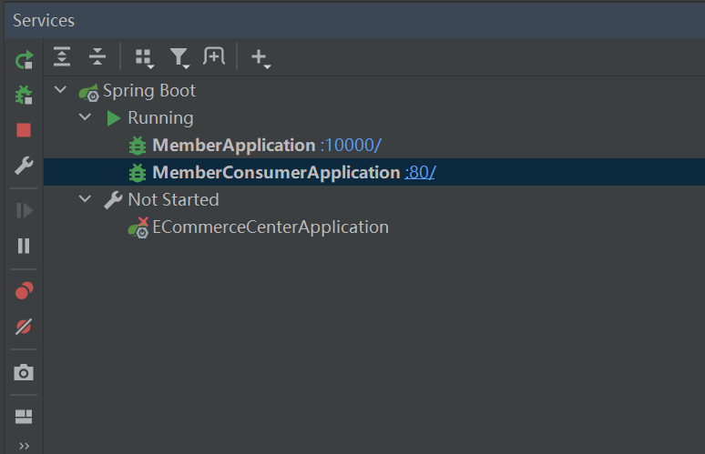Collapse the Running group chevron

point(86,118)
